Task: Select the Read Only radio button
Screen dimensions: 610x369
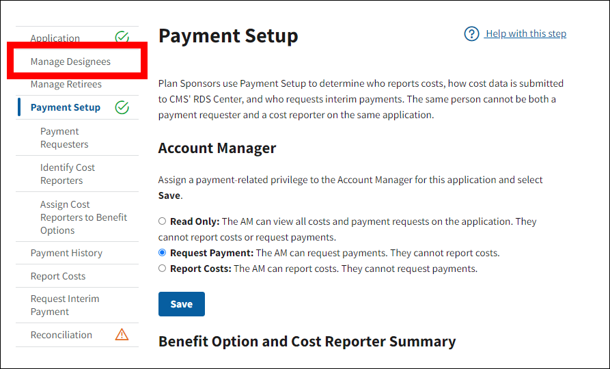Action: click(x=163, y=221)
